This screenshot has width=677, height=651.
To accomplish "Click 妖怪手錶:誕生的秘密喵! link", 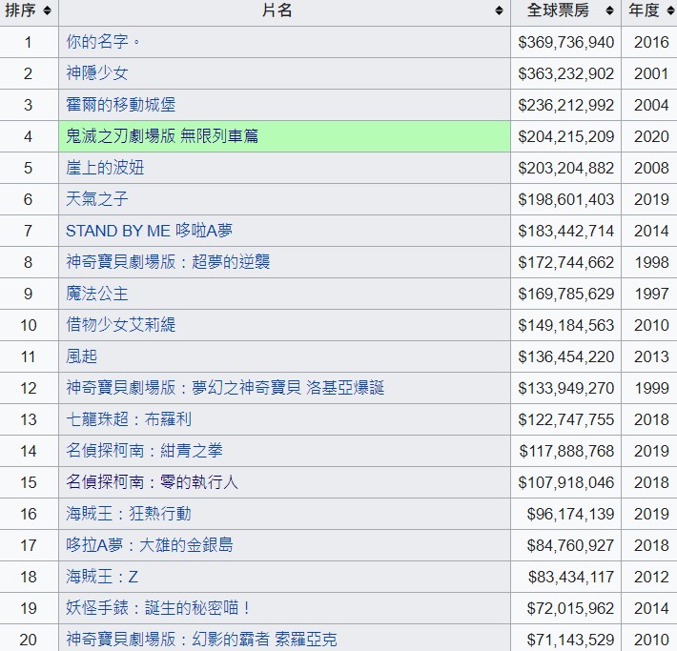I will pos(158,608).
